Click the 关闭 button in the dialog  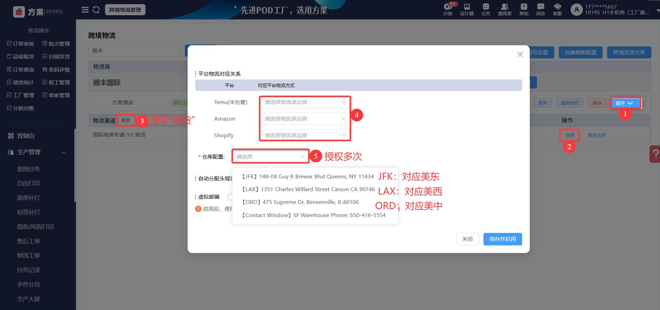click(467, 239)
